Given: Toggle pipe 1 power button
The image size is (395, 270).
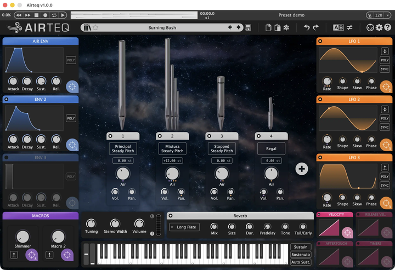Looking at the screenshot, I should pyautogui.click(x=110, y=136).
